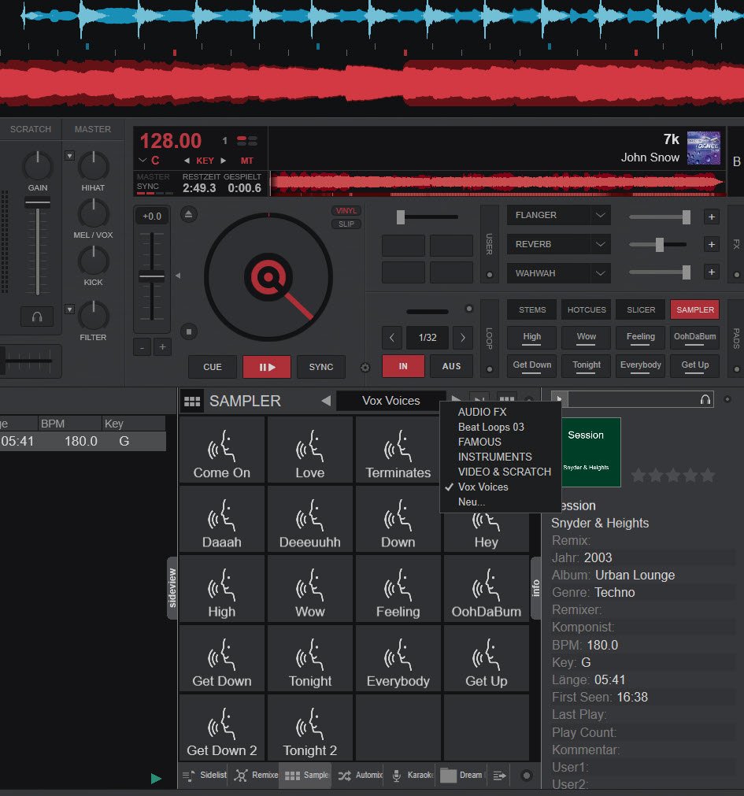Open the Automix panel at the bottom
This screenshot has height=796, width=744.
click(x=361, y=776)
